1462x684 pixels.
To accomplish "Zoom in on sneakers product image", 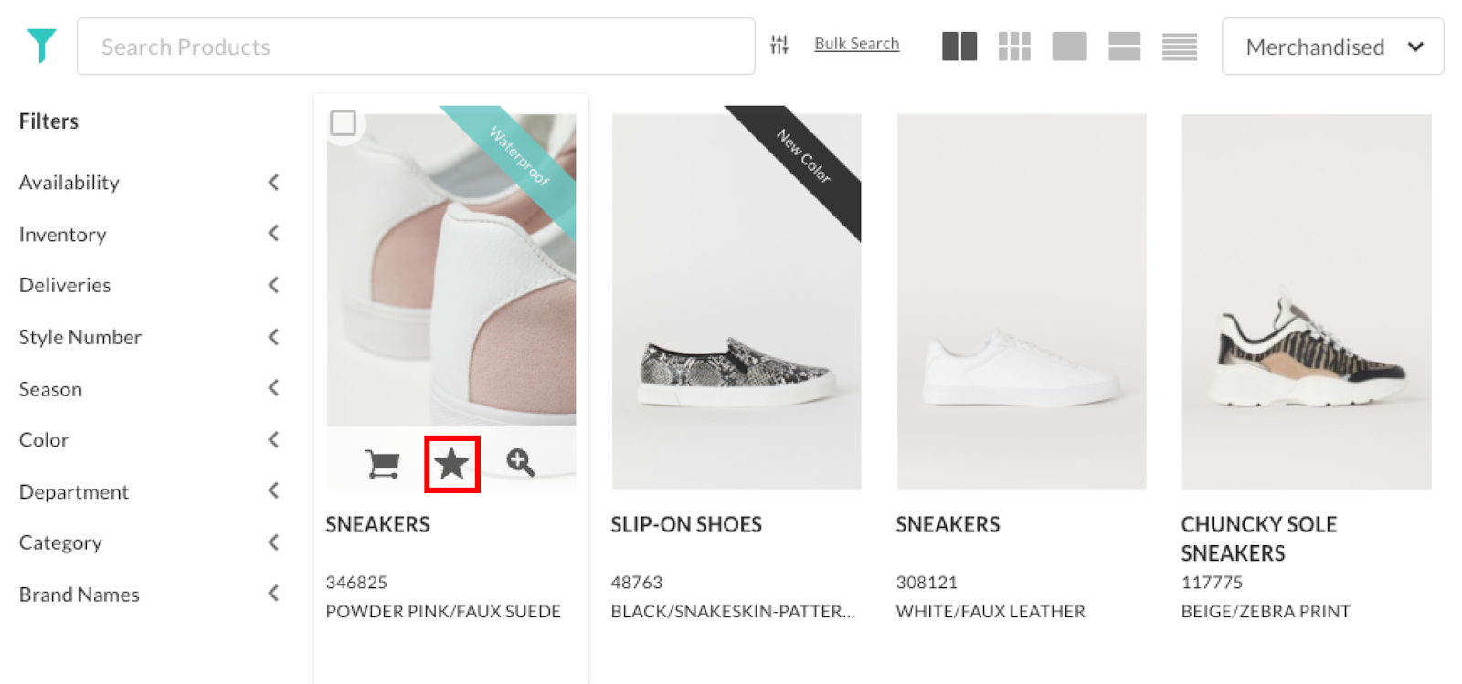I will coord(521,463).
